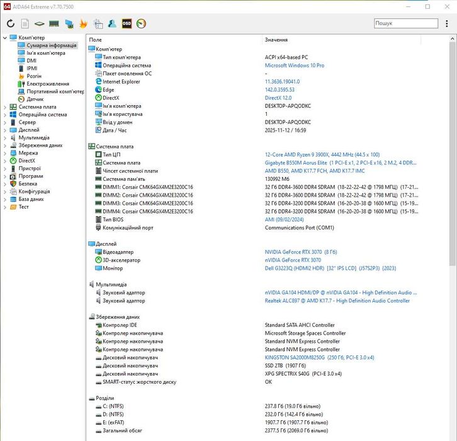The width and height of the screenshot is (457, 441).
Task: Open the sensor gauge toolbar icon
Action: pos(141,24)
